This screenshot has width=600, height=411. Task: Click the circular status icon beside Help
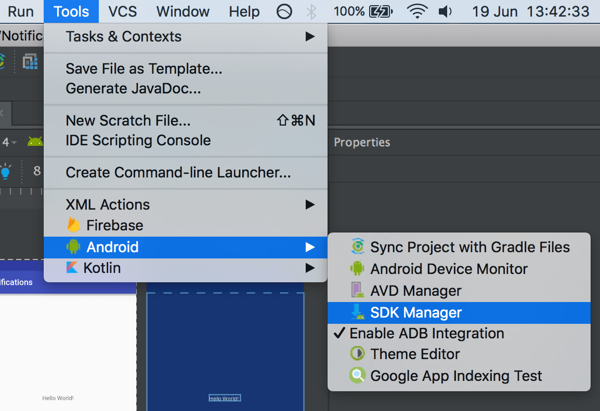pos(284,11)
